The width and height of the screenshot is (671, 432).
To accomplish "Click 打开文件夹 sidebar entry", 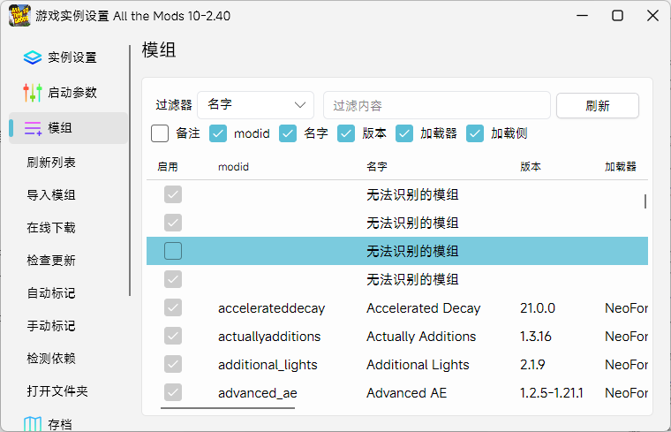I will [57, 390].
